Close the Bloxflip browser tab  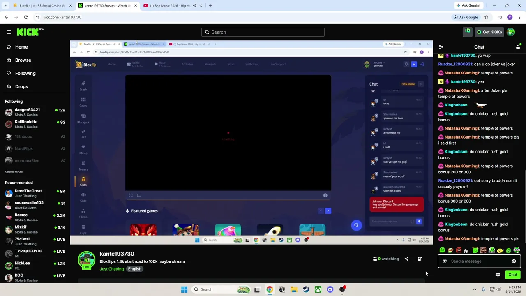pos(70,6)
